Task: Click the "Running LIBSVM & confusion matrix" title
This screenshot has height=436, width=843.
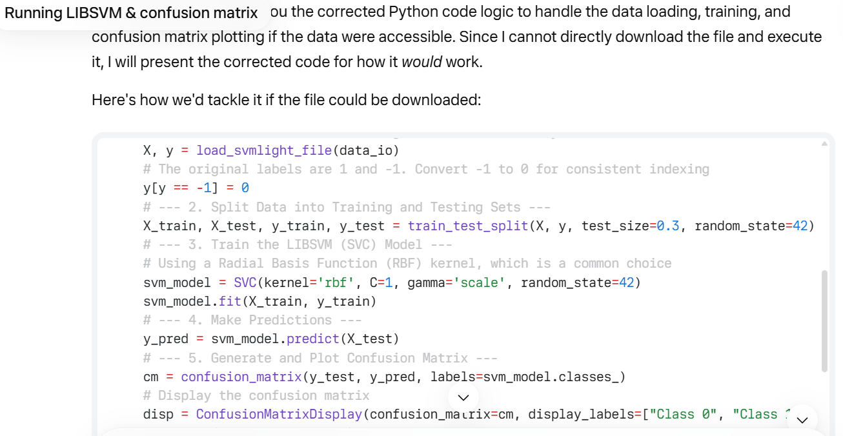Action: (x=131, y=13)
